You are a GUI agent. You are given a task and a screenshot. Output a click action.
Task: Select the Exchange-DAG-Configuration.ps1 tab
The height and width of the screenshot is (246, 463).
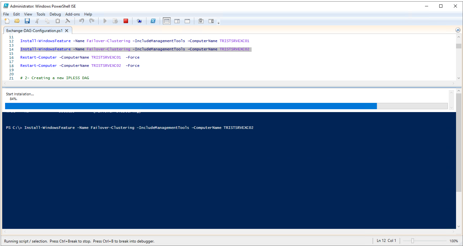[x=35, y=31]
